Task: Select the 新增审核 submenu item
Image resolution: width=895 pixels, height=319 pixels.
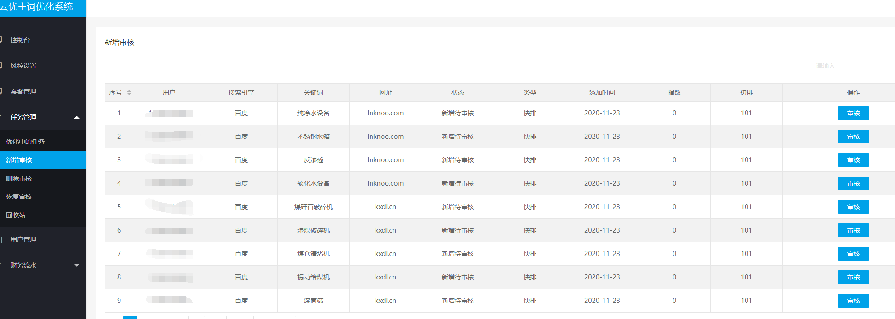Action: pyautogui.click(x=19, y=160)
